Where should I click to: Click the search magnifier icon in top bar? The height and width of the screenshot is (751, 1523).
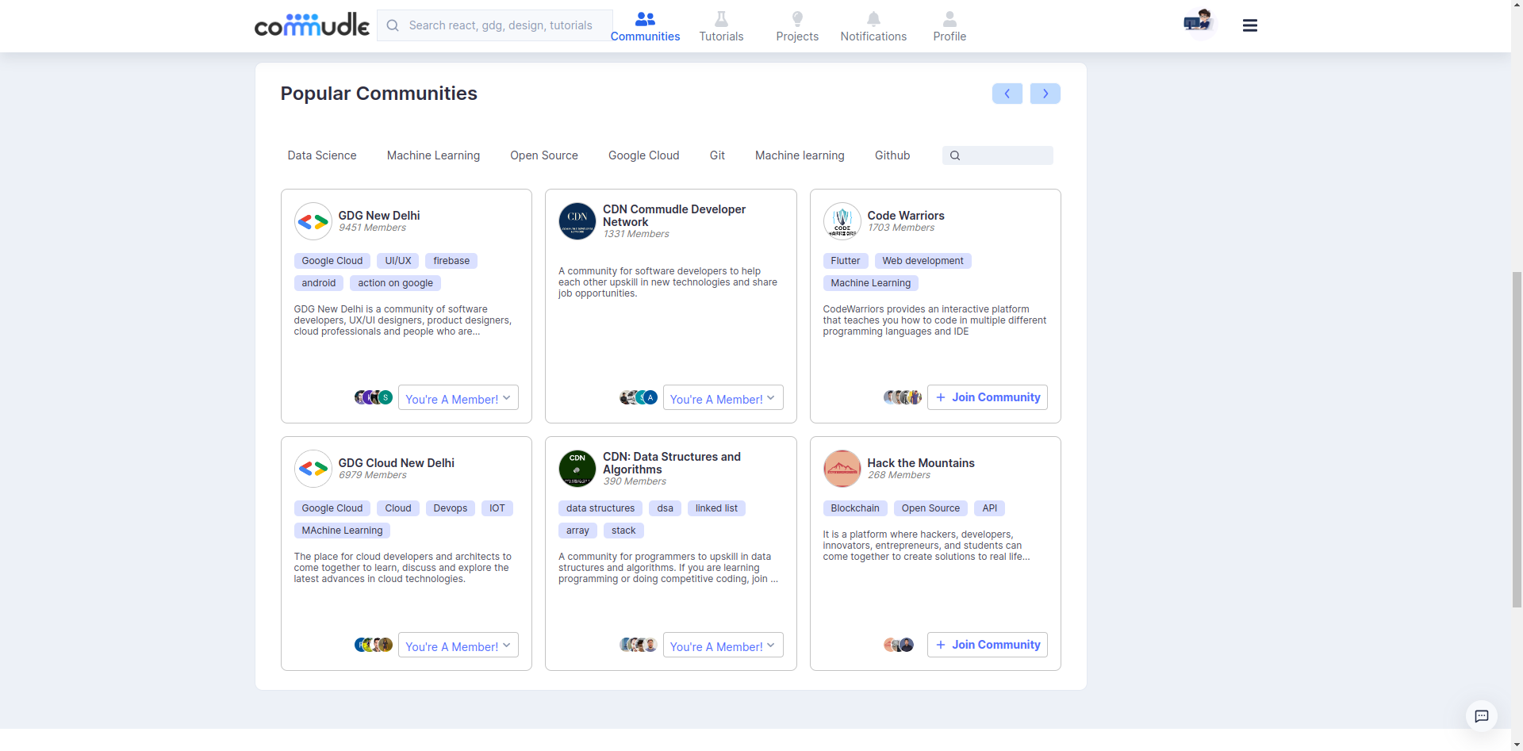393,25
